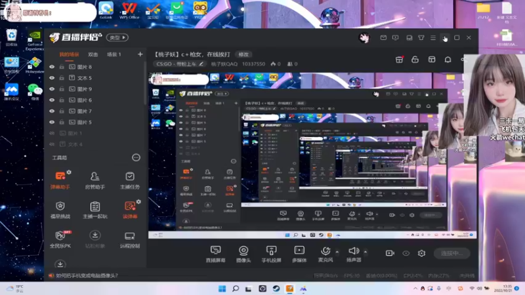Open the 房管助手 tool
525x295 pixels.
click(94, 180)
